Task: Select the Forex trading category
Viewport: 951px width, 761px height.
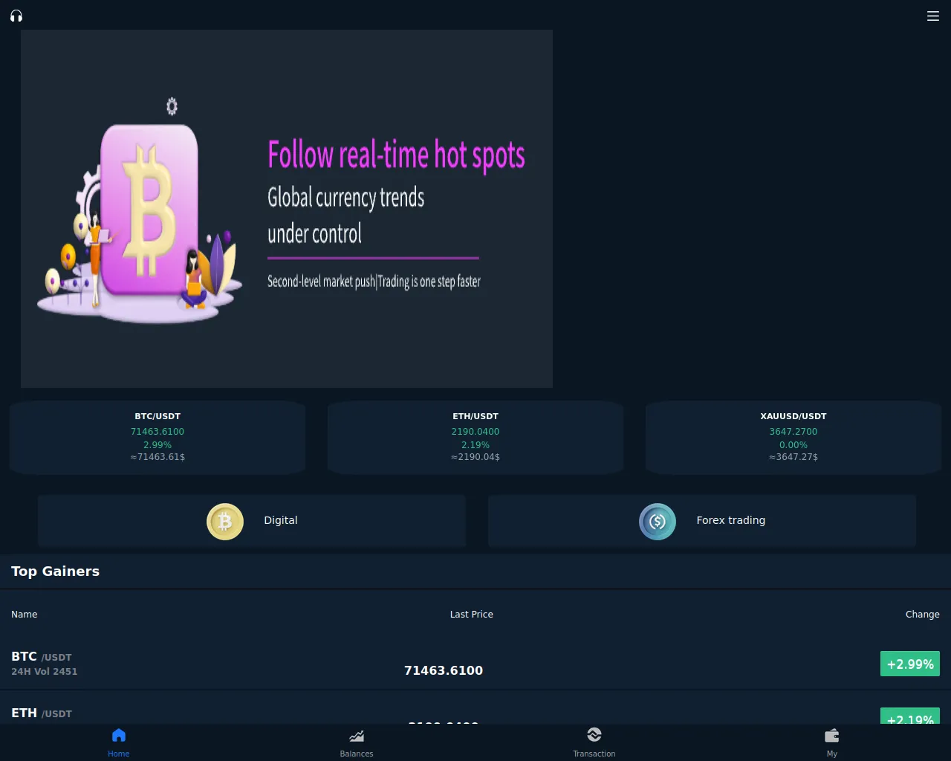Action: pos(702,521)
